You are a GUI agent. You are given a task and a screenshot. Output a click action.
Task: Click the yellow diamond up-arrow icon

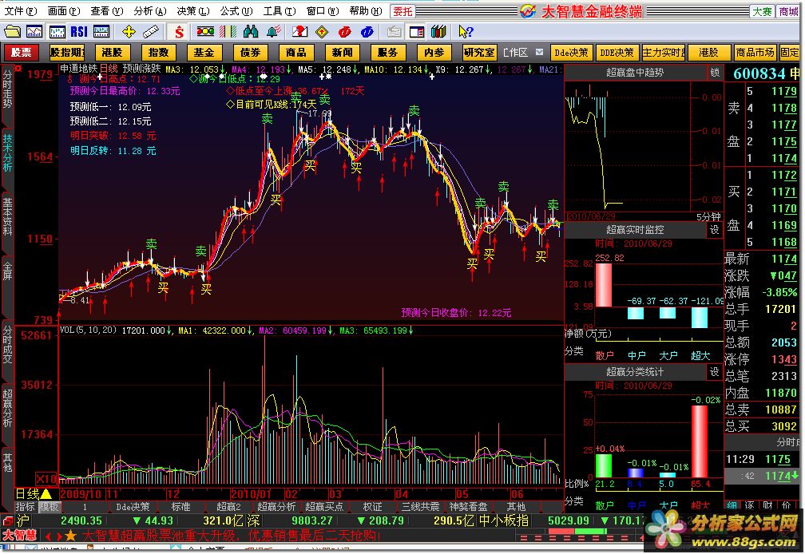[322, 32]
